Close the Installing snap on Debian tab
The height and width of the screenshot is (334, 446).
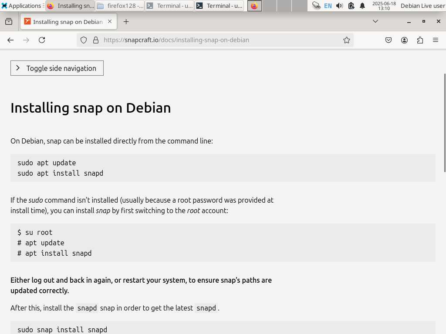pyautogui.click(x=110, y=22)
